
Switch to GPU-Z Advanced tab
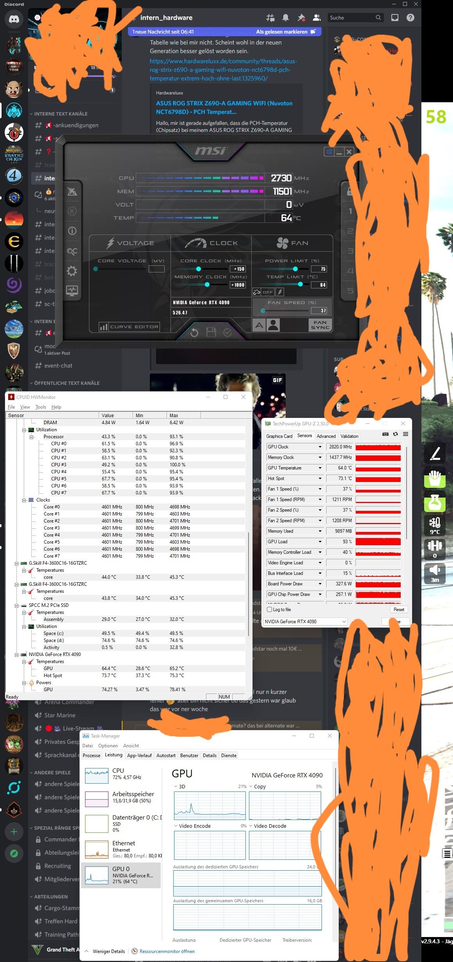point(326,436)
